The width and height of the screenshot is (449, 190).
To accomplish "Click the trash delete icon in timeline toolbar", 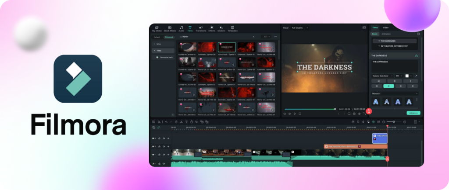I will pos(176,122).
